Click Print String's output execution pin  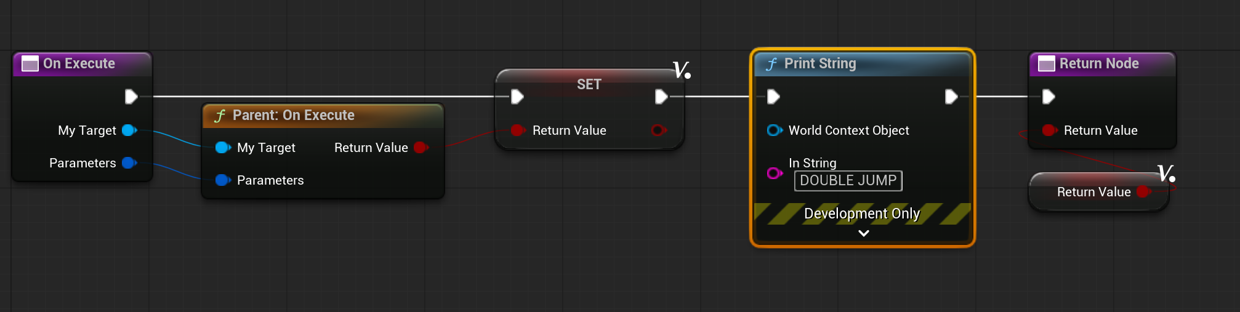pos(951,97)
